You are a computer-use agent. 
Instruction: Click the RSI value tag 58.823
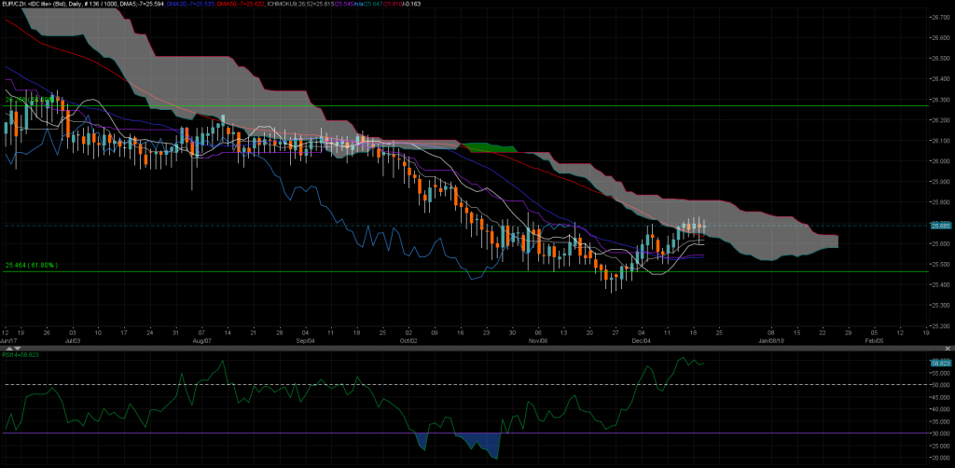[940, 363]
